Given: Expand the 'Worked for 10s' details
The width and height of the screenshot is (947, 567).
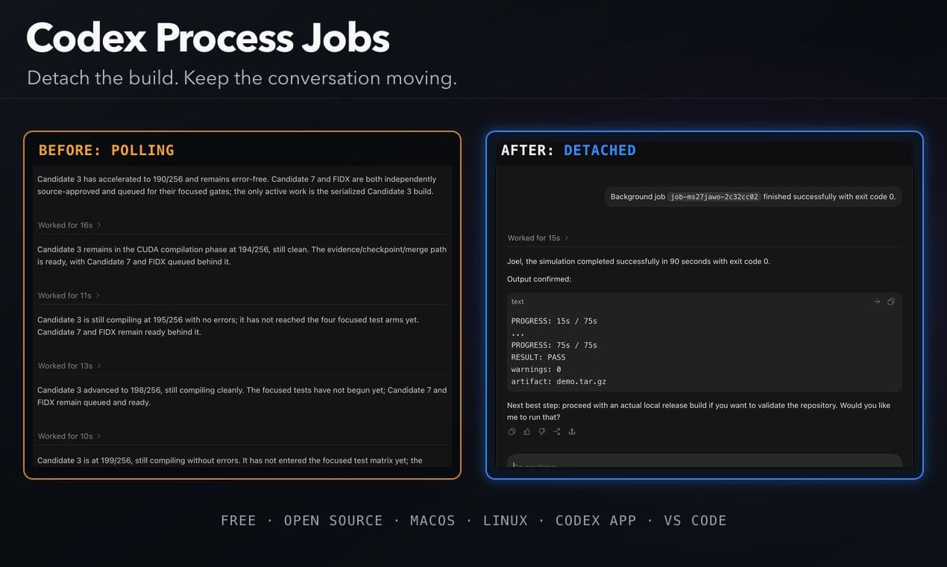Looking at the screenshot, I should pos(69,436).
